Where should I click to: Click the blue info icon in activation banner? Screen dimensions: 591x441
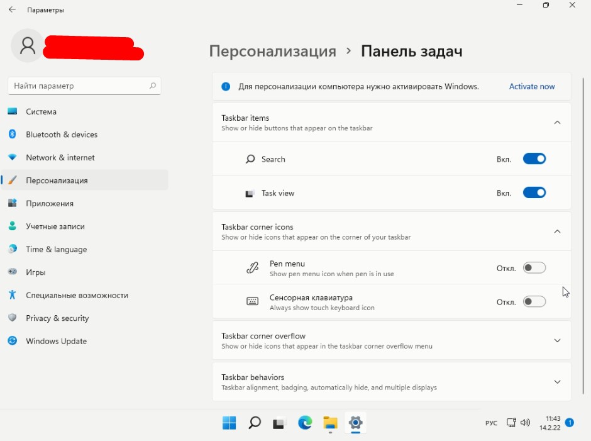(226, 86)
